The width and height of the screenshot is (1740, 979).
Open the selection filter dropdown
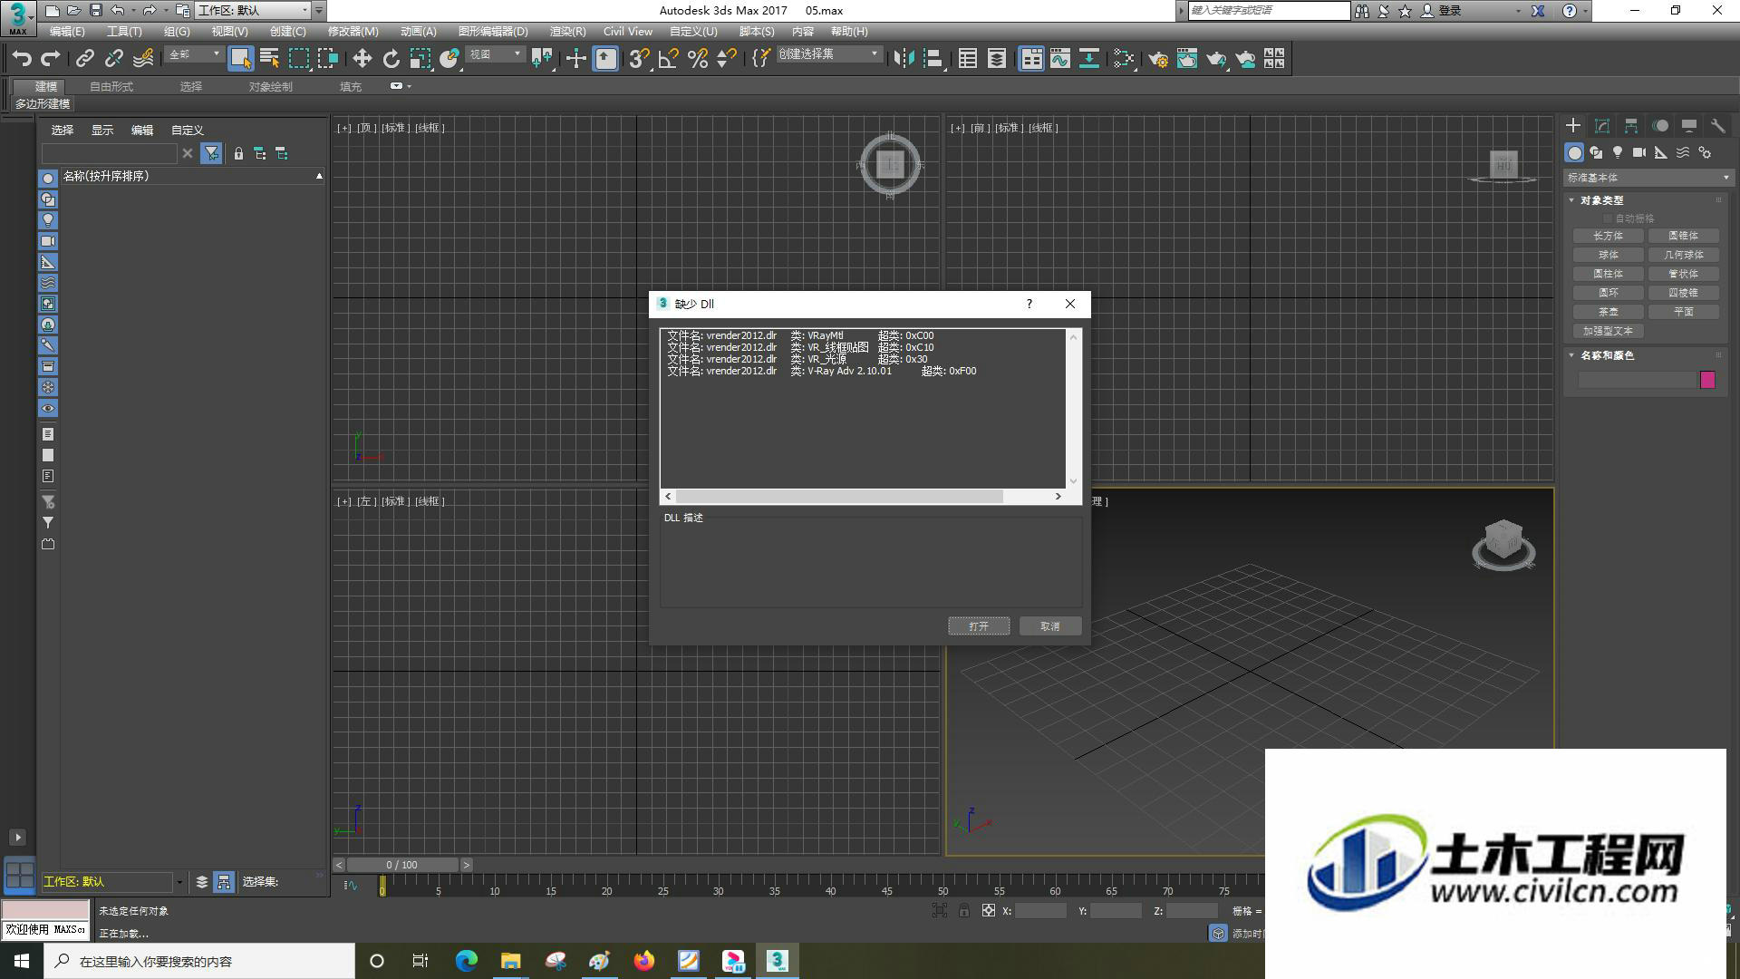click(194, 54)
